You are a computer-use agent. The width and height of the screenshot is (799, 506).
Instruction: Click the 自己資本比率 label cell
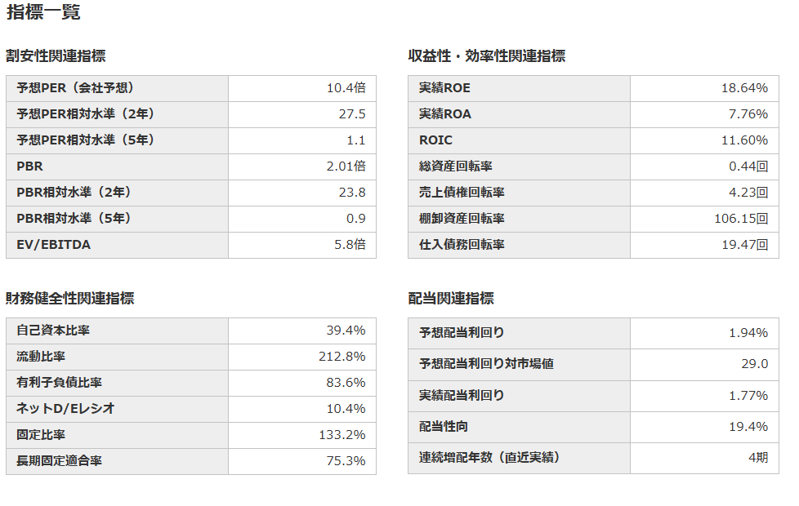53,331
